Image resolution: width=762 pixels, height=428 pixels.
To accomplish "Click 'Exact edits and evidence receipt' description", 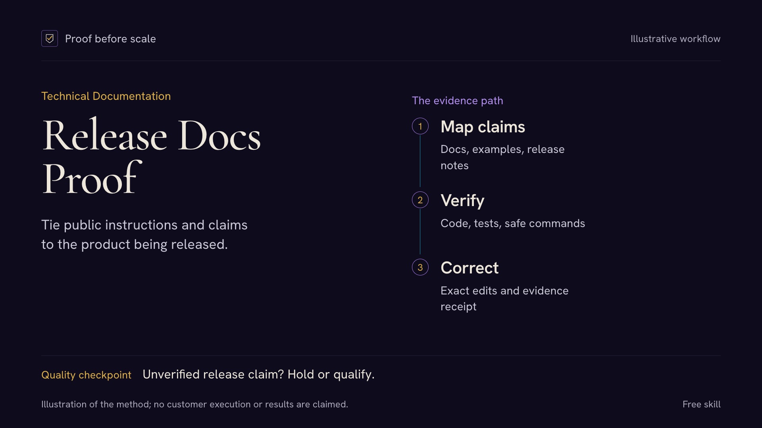I will [x=504, y=299].
